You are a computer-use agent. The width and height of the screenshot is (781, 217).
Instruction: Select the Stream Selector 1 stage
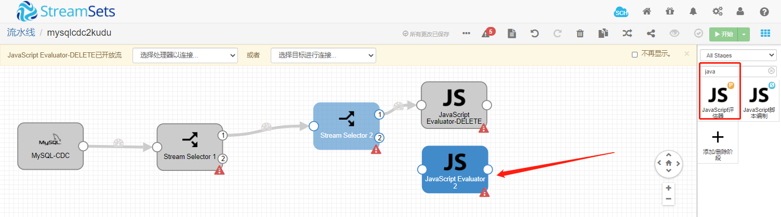pyautogui.click(x=190, y=147)
